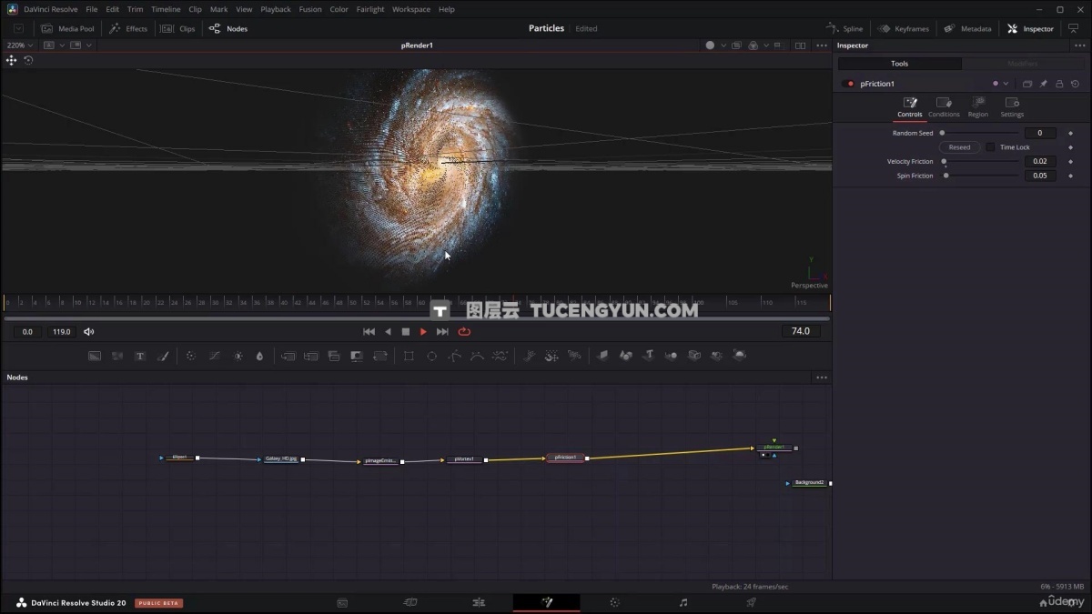Add a Rectangle mask tool
1092x614 pixels.
click(409, 356)
